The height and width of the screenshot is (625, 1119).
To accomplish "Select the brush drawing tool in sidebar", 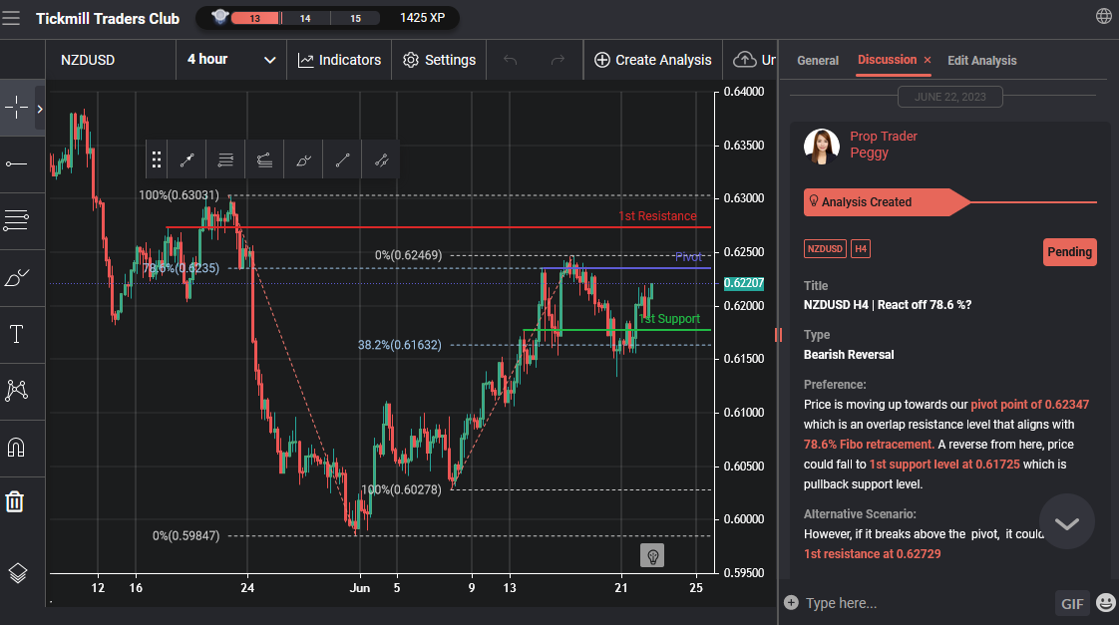I will [x=16, y=277].
